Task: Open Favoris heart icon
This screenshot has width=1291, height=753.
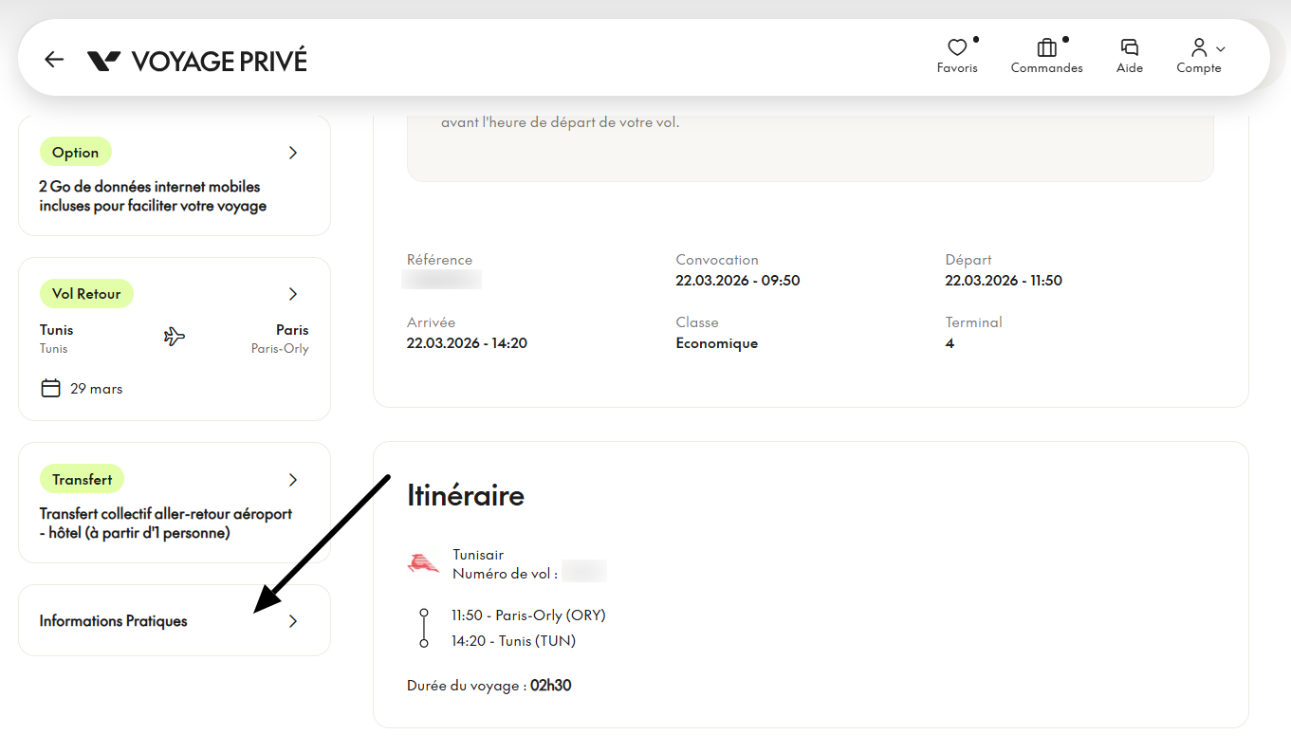Action: [x=957, y=47]
